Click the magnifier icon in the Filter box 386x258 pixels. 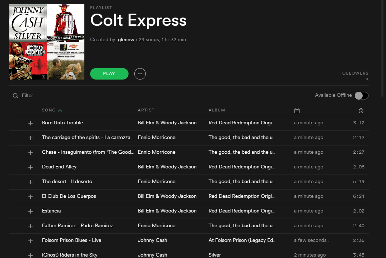click(x=15, y=96)
